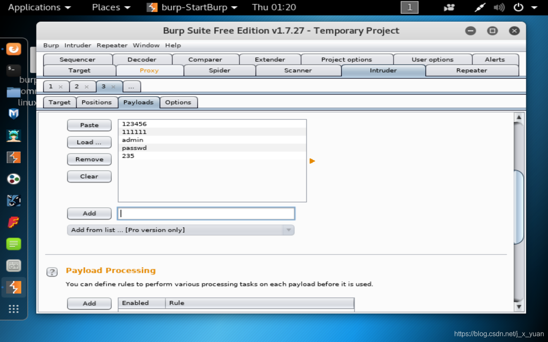Focus the running Burp Suite dock icon
The height and width of the screenshot is (342, 548).
(14, 287)
